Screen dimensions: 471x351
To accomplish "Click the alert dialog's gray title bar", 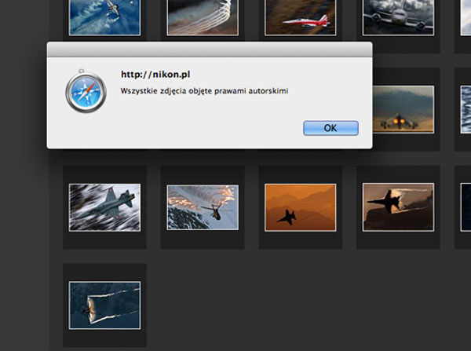I will coord(210,49).
